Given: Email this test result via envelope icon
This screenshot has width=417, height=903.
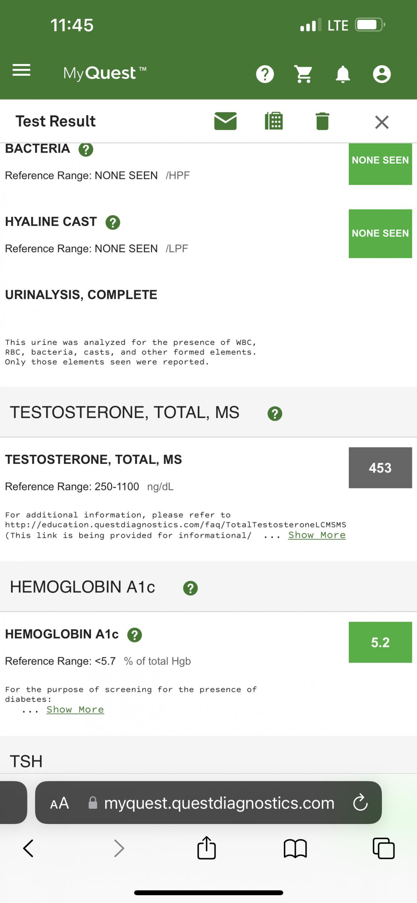Looking at the screenshot, I should point(225,121).
